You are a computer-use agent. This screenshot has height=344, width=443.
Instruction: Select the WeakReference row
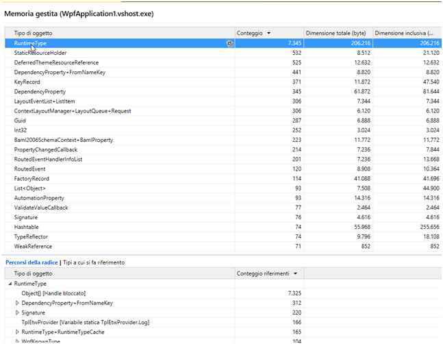click(223, 246)
